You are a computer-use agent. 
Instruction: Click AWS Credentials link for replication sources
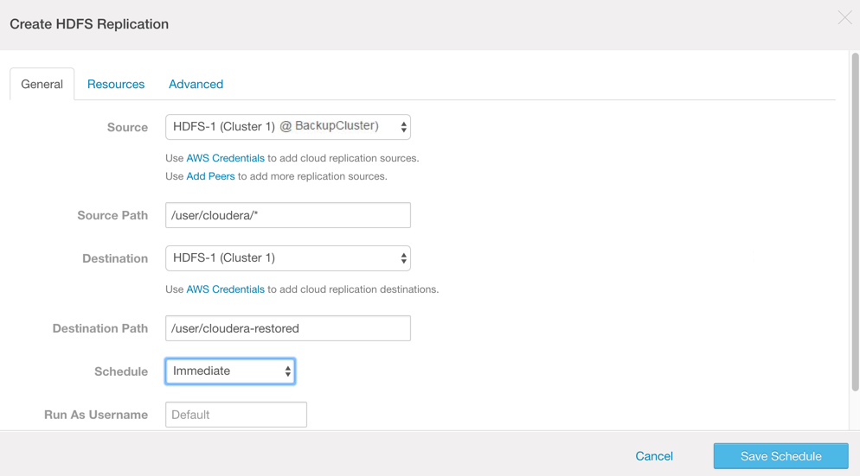225,158
